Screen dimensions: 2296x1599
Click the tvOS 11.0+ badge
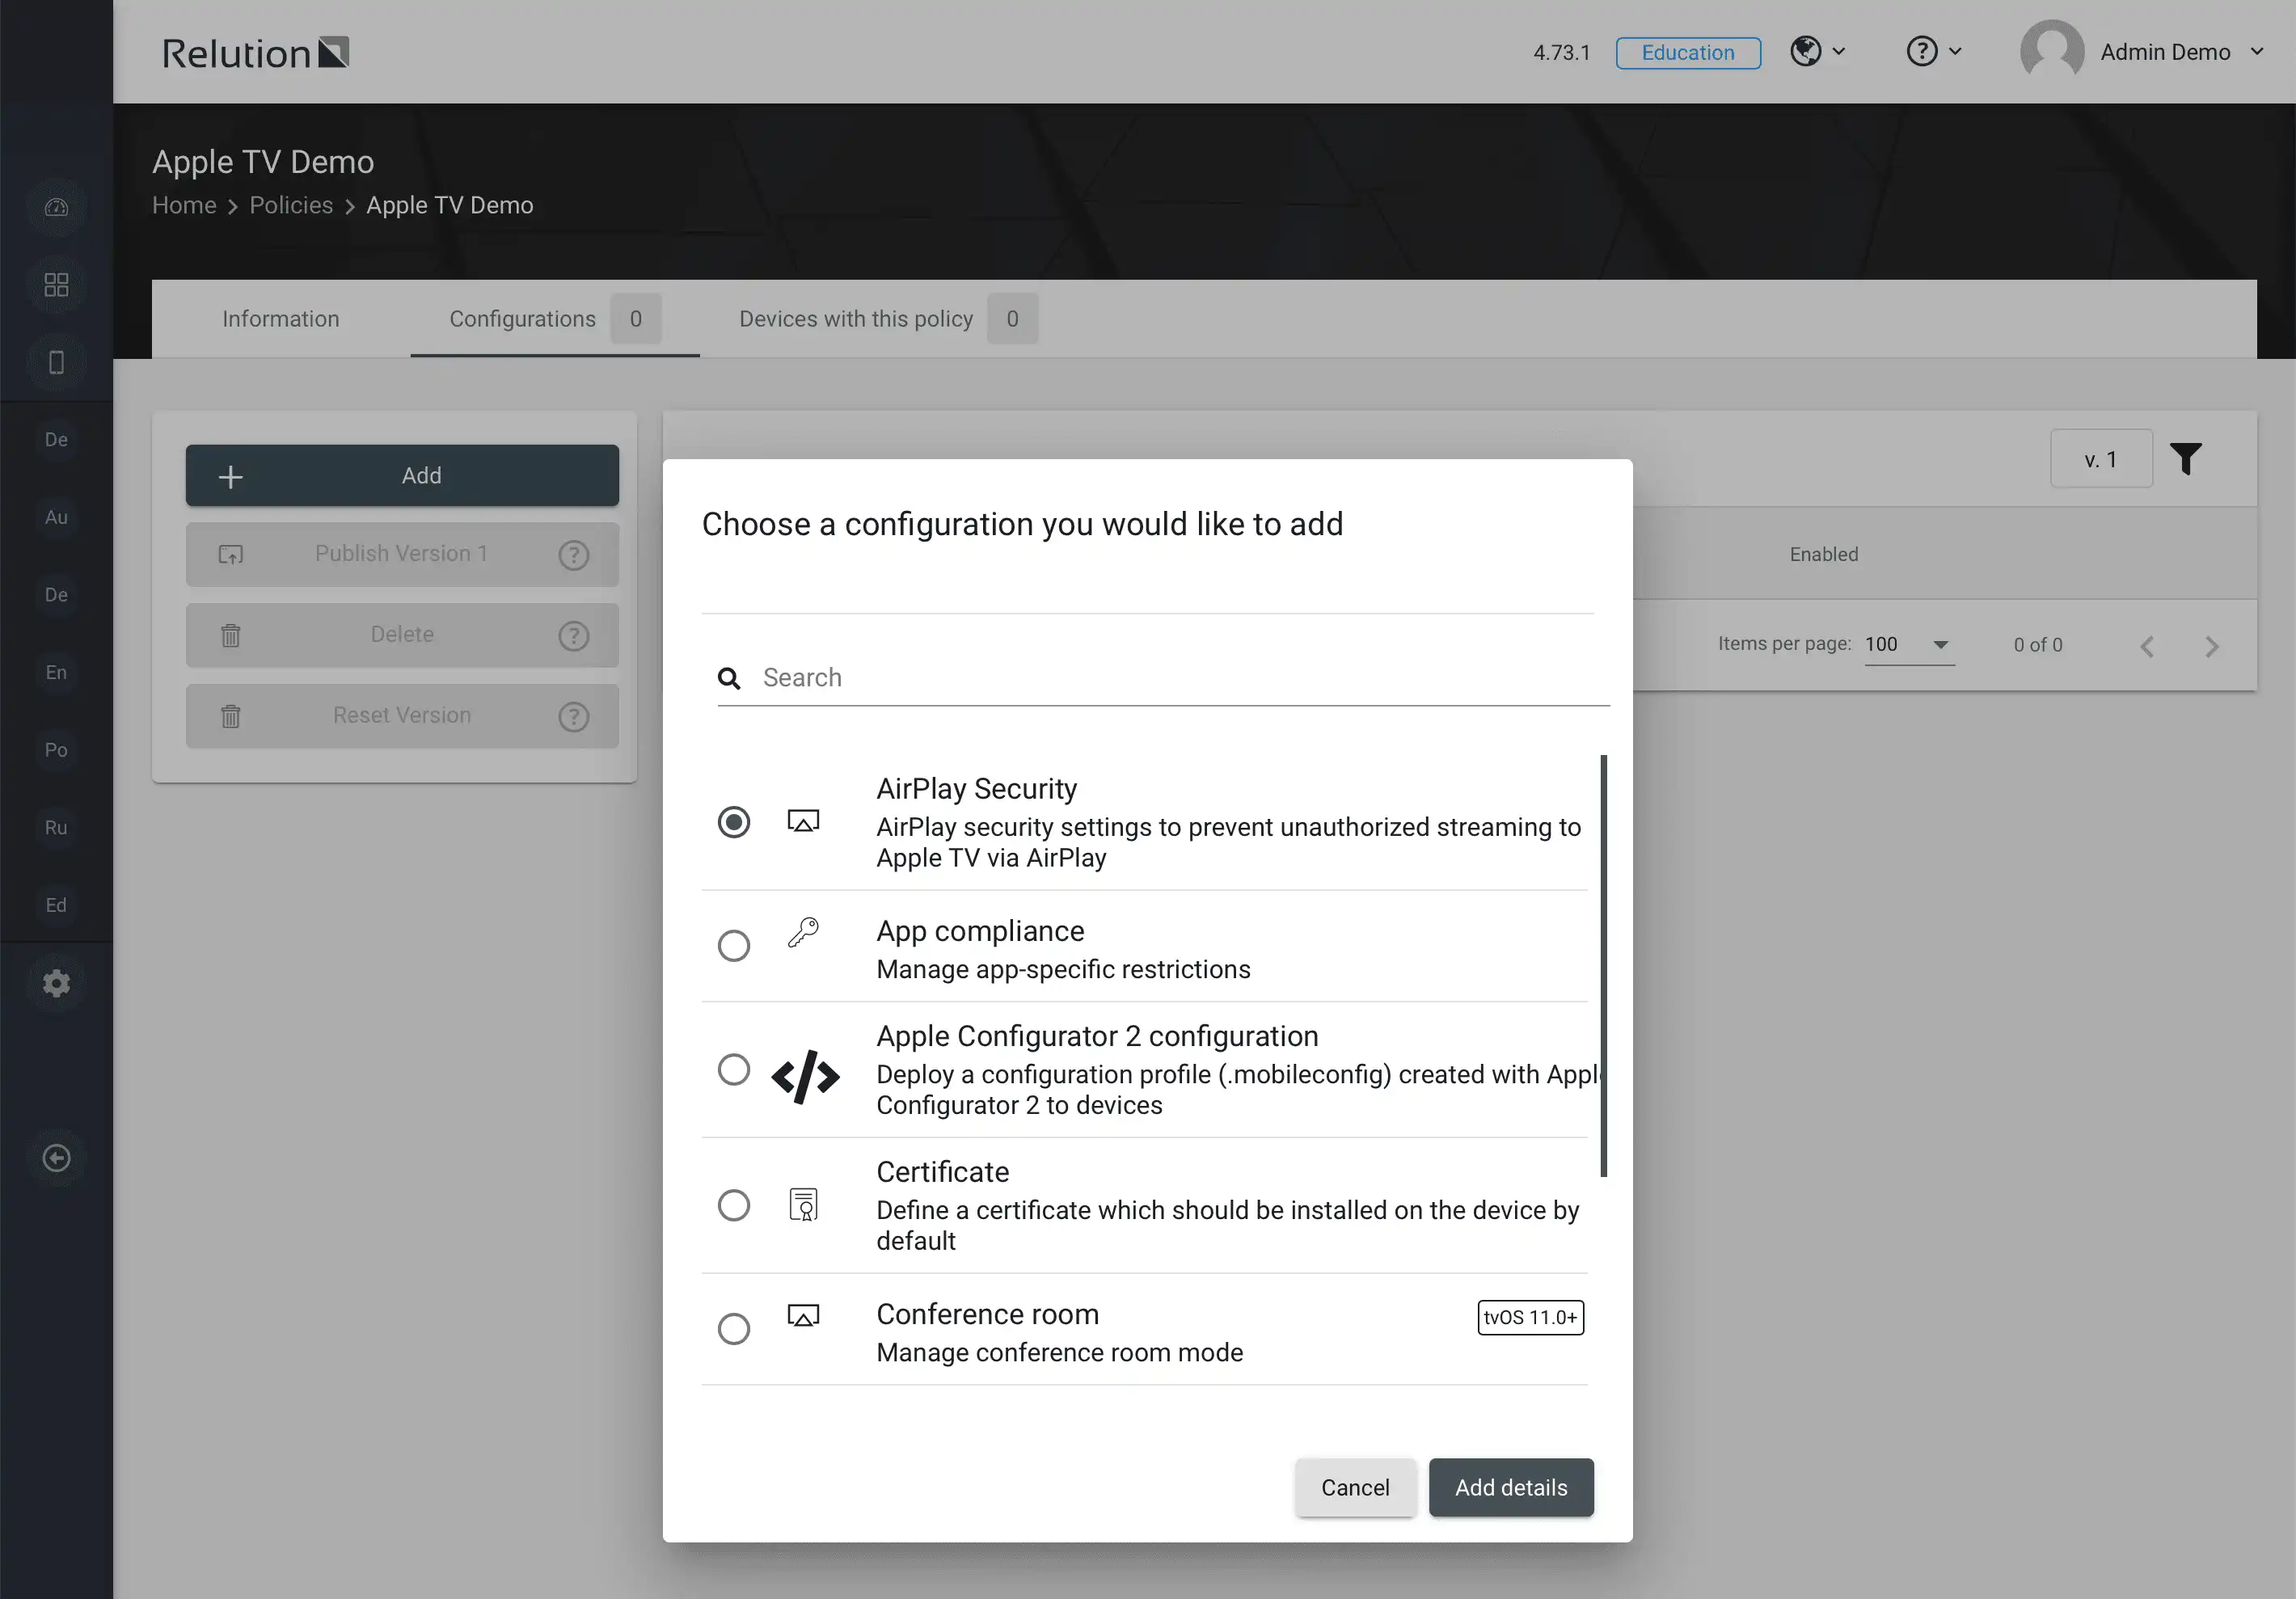[1530, 1317]
